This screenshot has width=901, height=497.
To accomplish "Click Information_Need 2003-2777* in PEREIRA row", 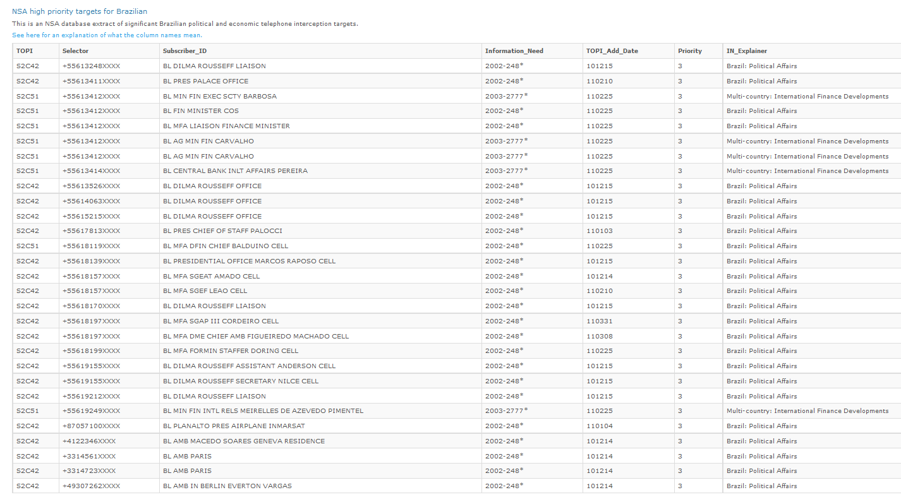I will click(531, 171).
